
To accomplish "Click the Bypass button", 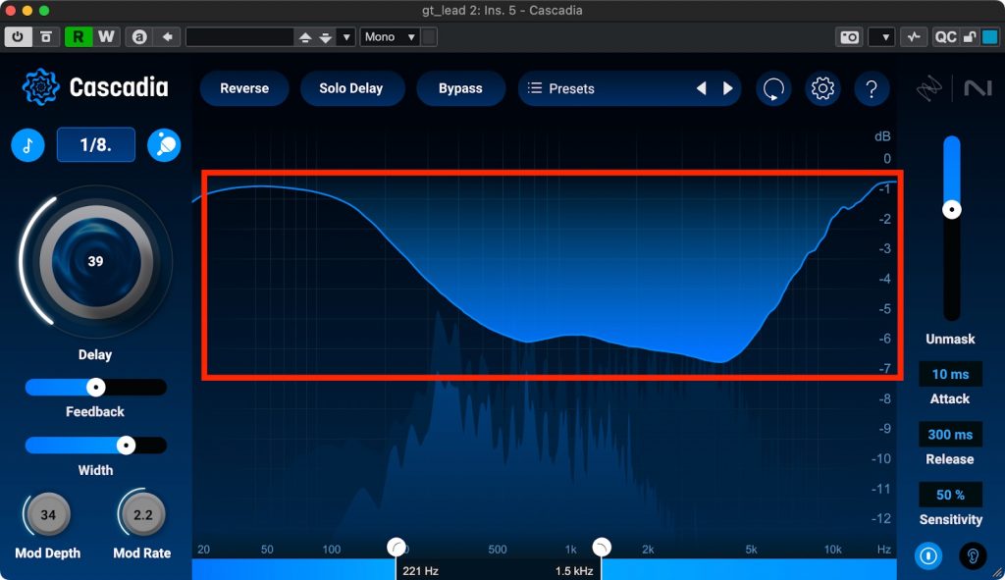I will tap(460, 88).
